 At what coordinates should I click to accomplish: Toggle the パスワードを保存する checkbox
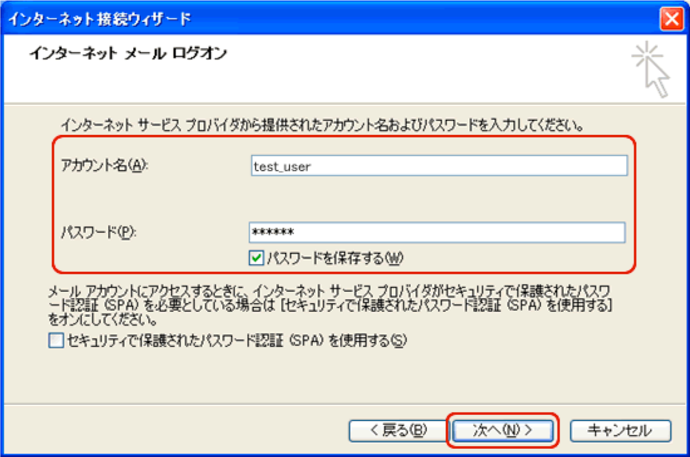256,257
